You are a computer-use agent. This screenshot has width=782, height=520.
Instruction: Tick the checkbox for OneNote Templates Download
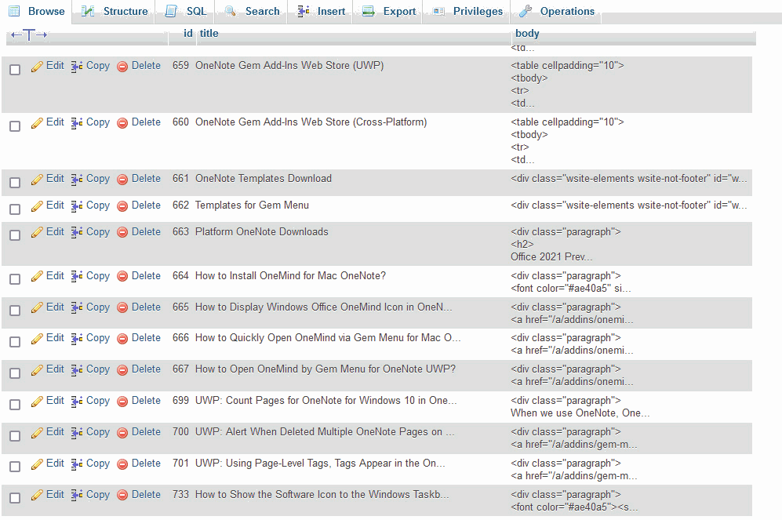click(x=15, y=183)
